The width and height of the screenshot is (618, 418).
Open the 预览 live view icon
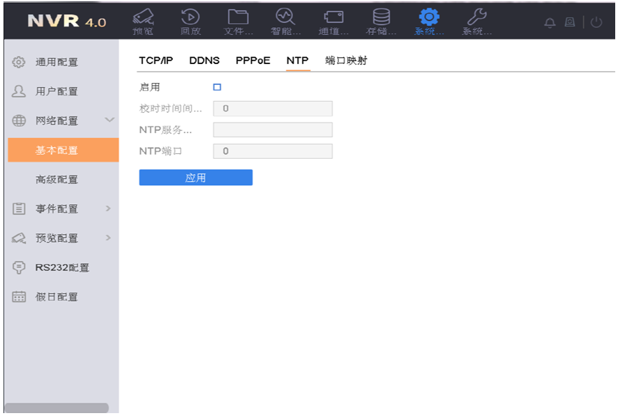(x=143, y=17)
